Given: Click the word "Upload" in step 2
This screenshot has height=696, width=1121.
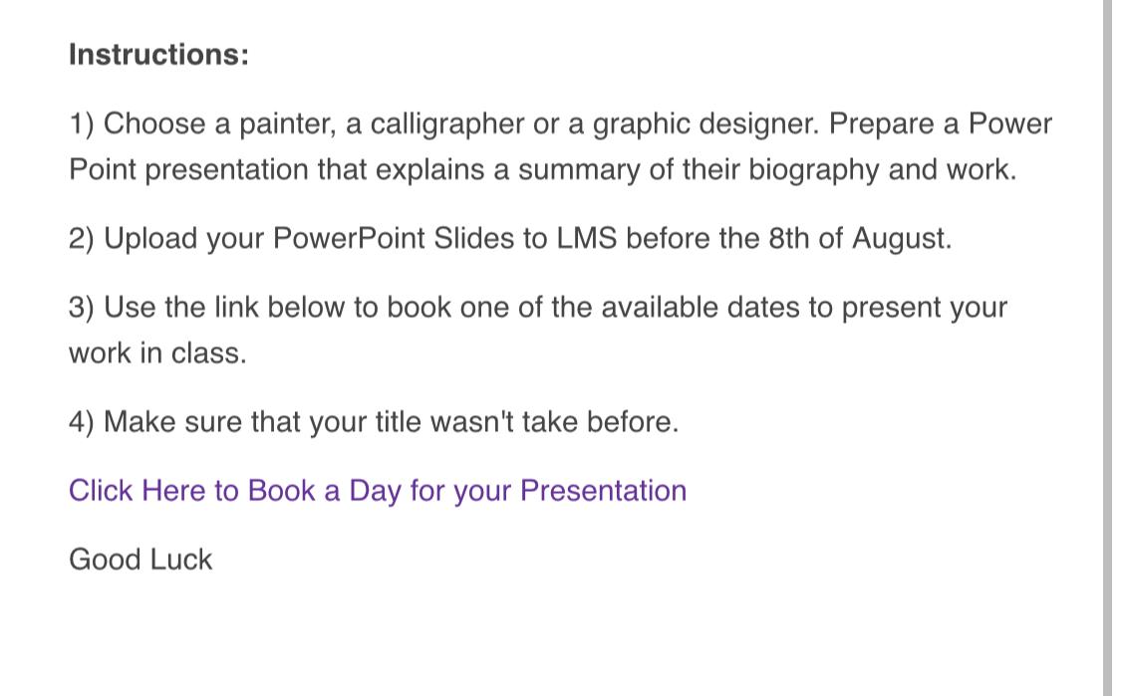Looking at the screenshot, I should click(x=150, y=238).
